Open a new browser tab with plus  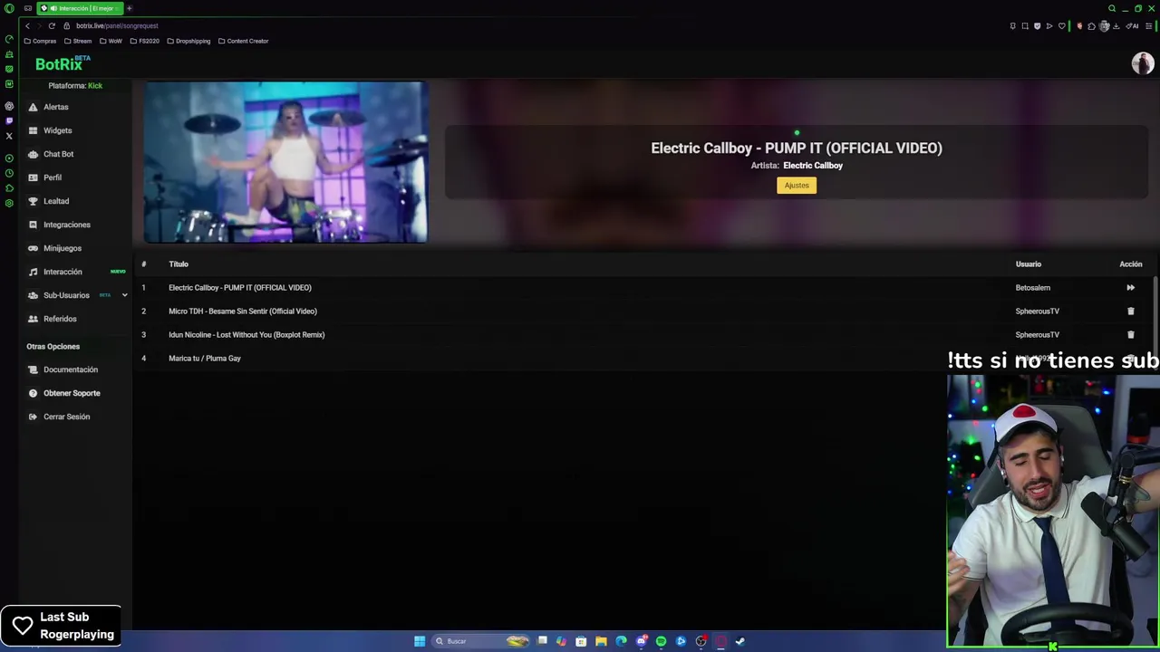[x=129, y=8]
